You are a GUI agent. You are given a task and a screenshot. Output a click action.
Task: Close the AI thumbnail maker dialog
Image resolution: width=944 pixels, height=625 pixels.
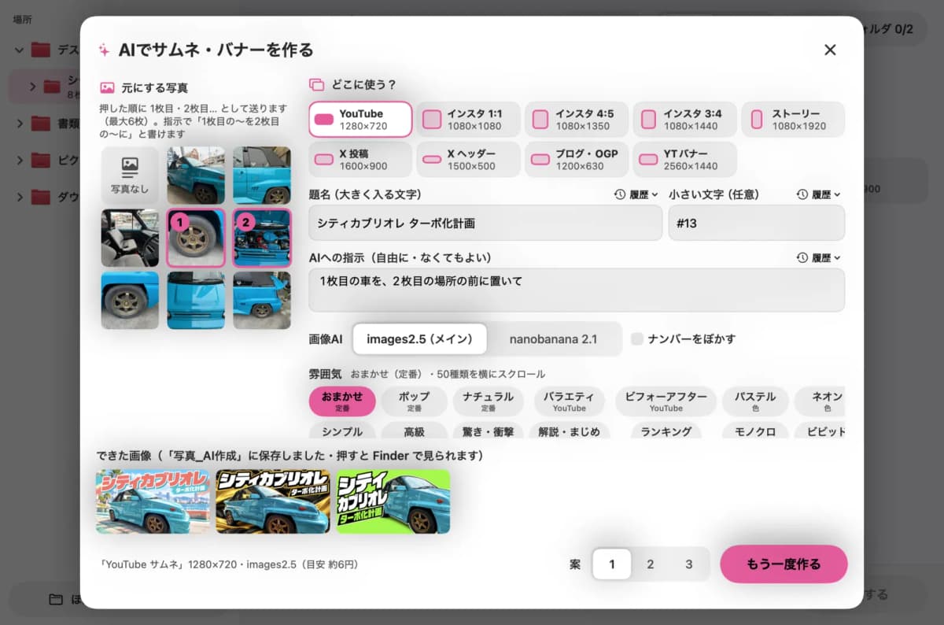(830, 50)
